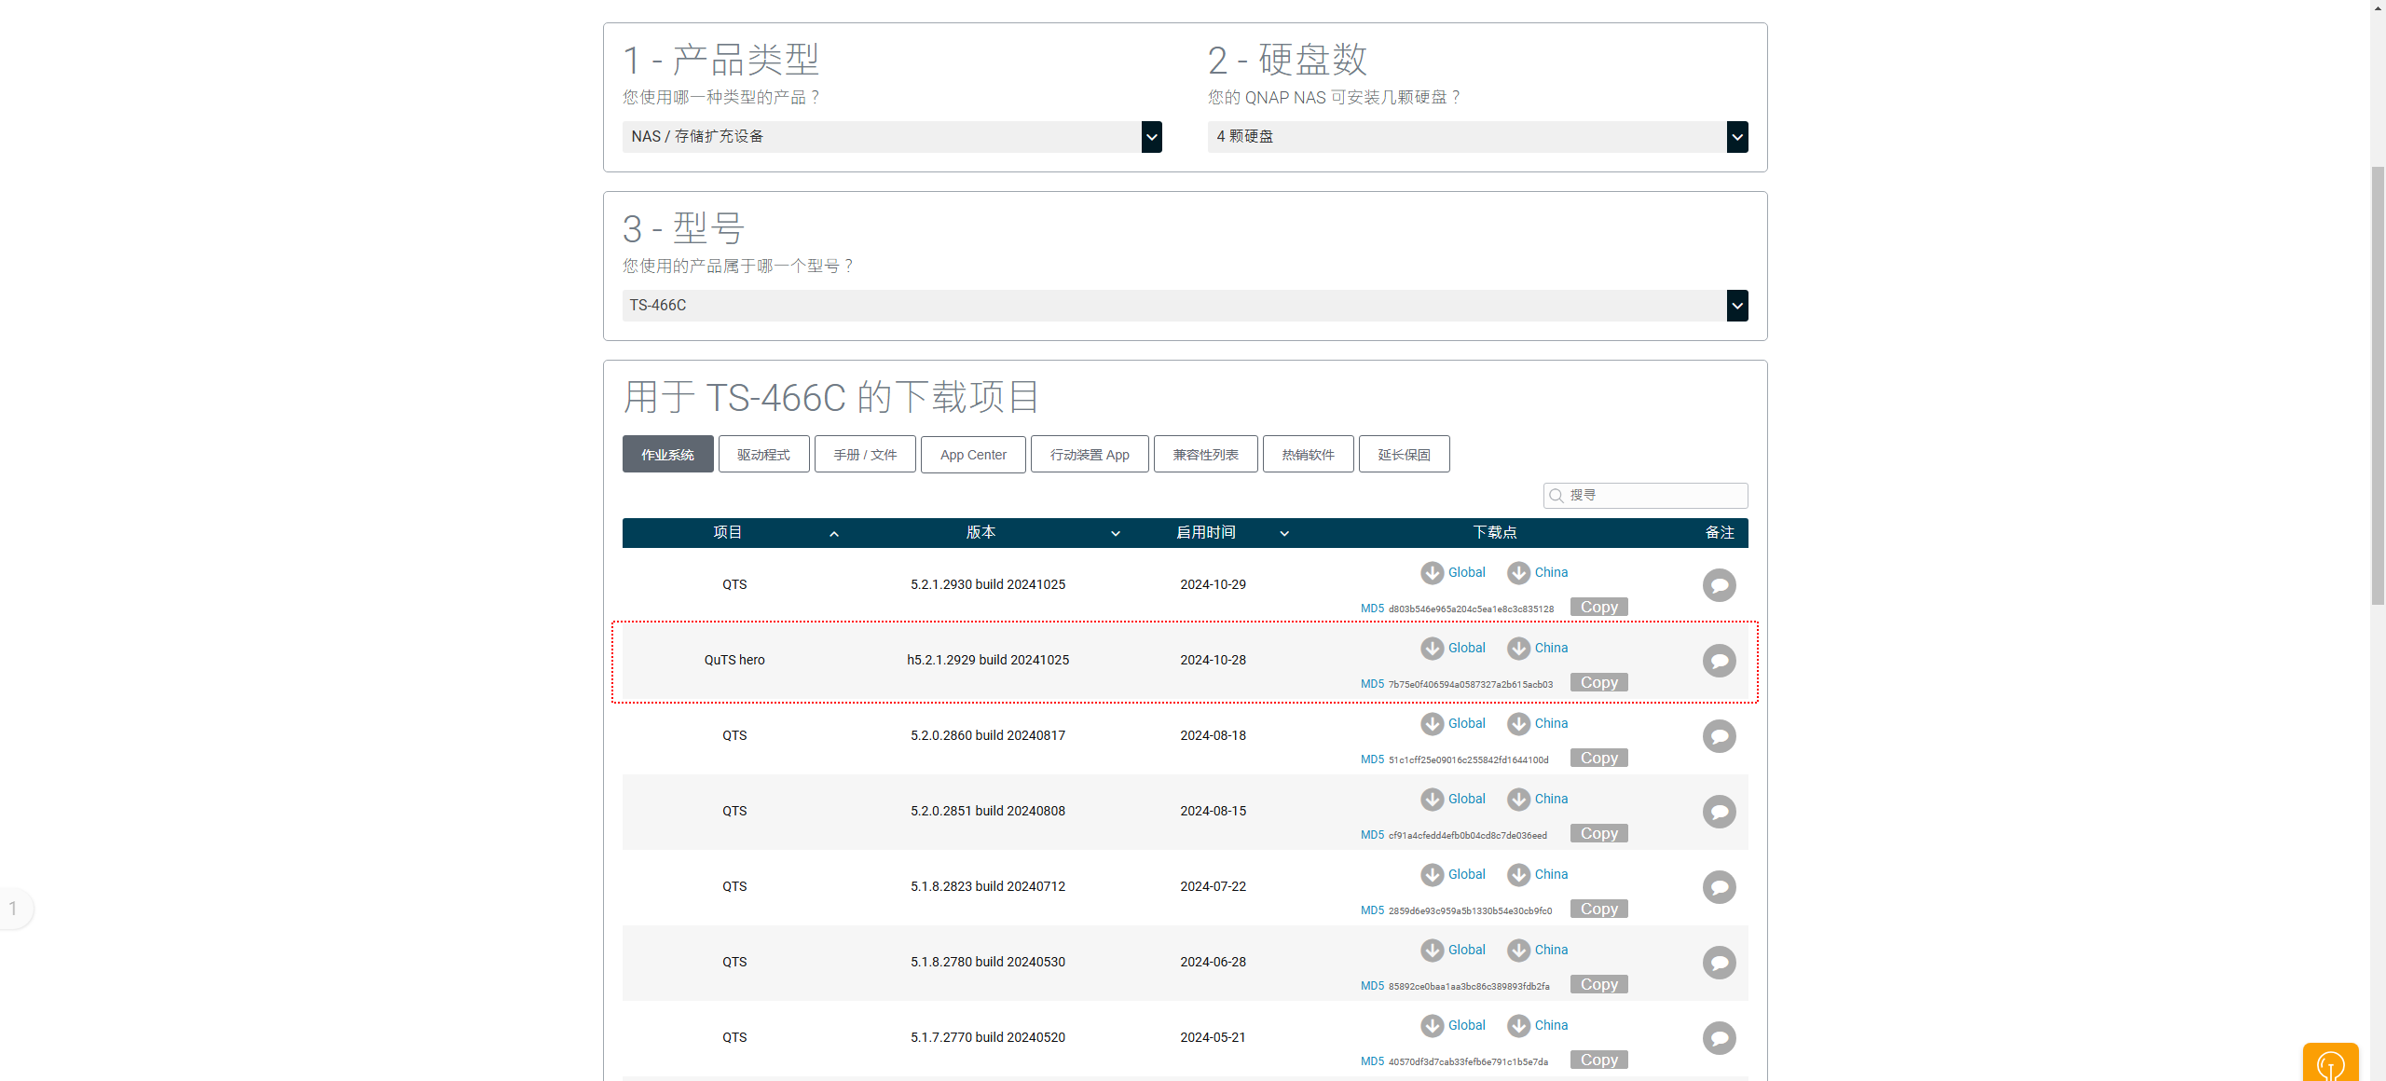
Task: Download QTS 5.2.1.2930 from China
Action: (1538, 572)
